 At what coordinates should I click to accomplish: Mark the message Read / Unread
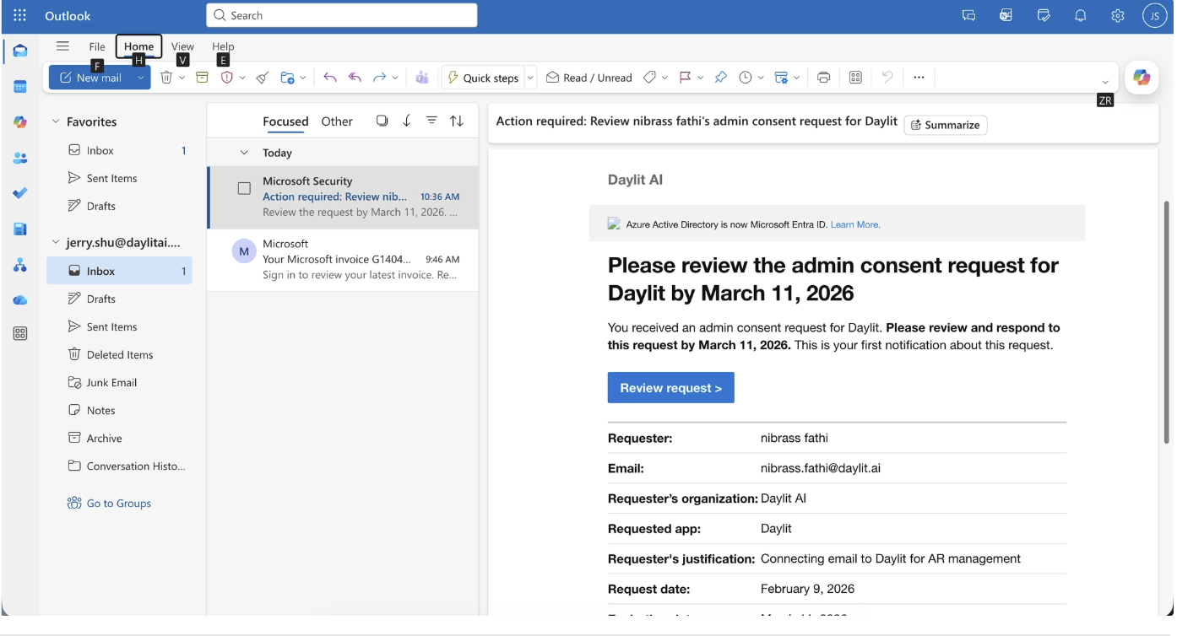(x=589, y=78)
